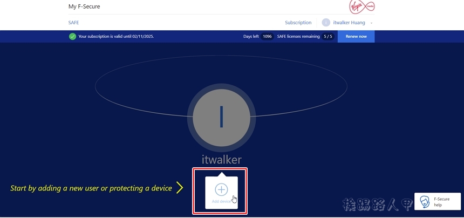Click the Add device label

click(x=221, y=201)
